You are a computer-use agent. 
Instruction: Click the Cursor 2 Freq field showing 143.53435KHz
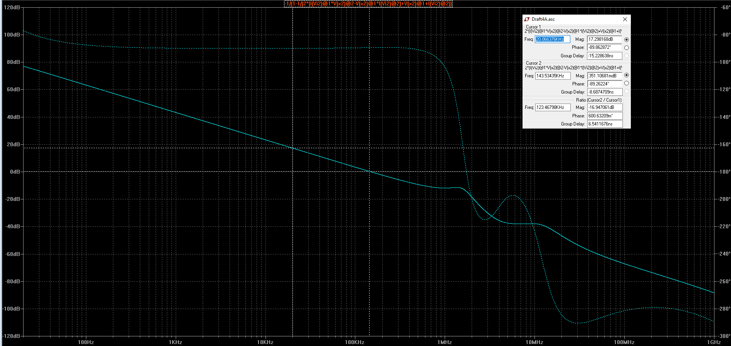553,76
